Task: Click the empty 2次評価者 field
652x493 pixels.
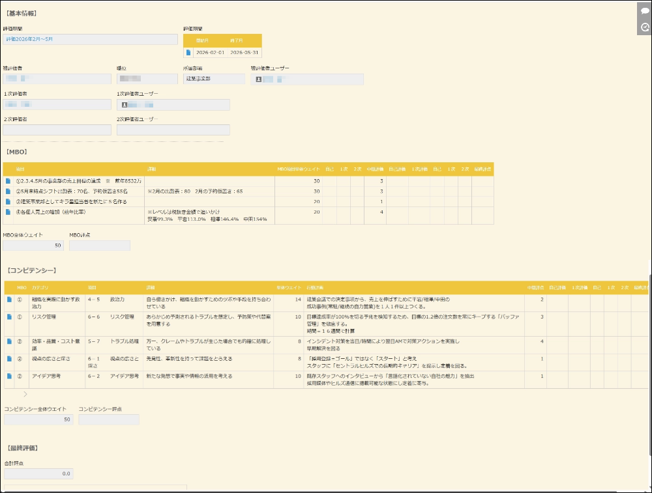Action: click(x=57, y=130)
